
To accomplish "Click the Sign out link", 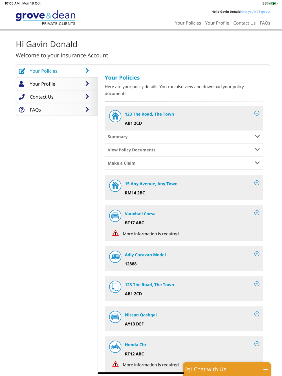I will pos(264,12).
